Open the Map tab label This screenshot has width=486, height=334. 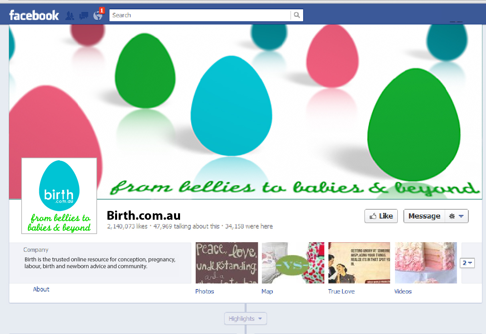coord(267,291)
